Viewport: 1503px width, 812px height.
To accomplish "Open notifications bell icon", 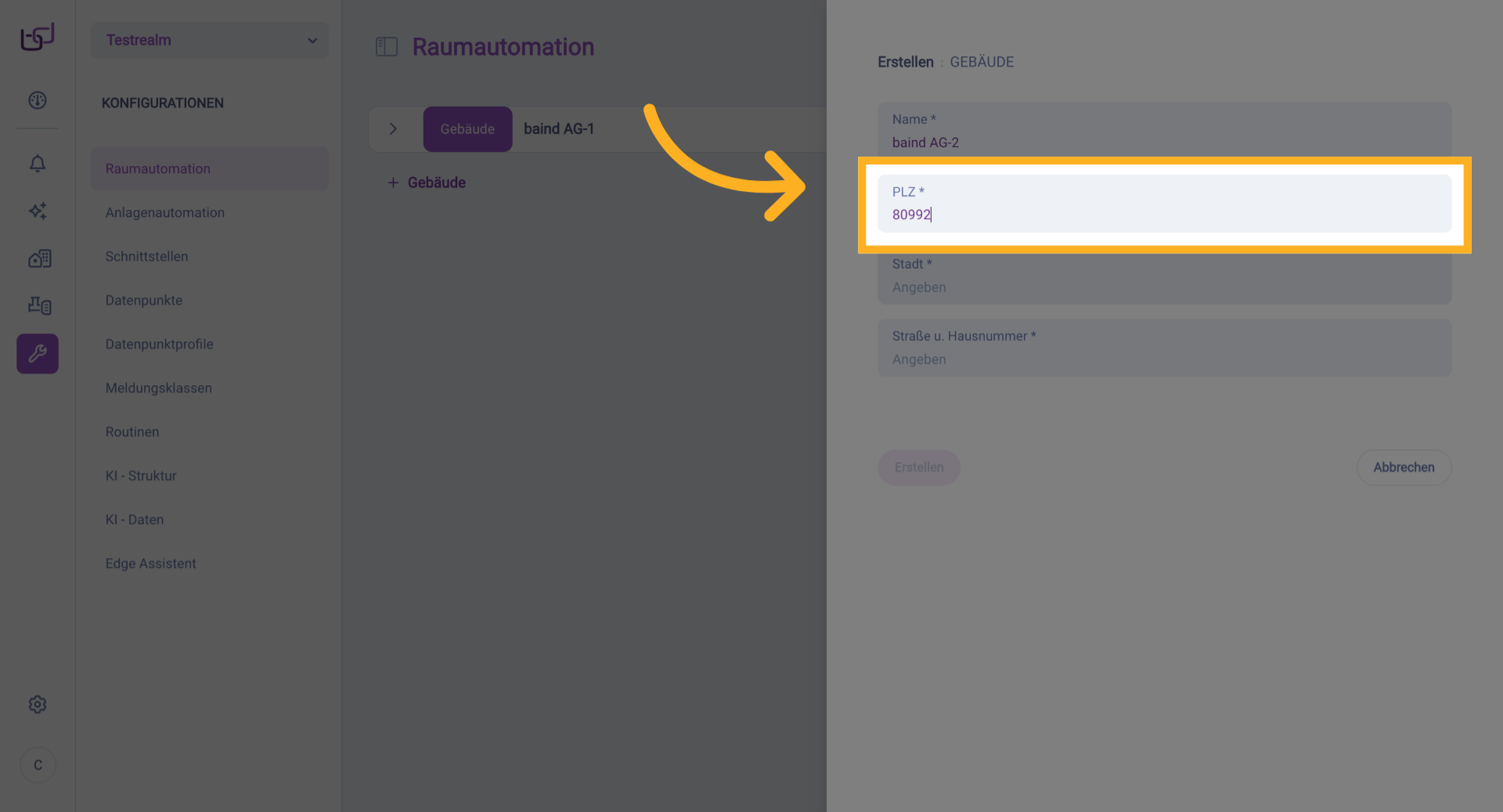I will 38,164.
